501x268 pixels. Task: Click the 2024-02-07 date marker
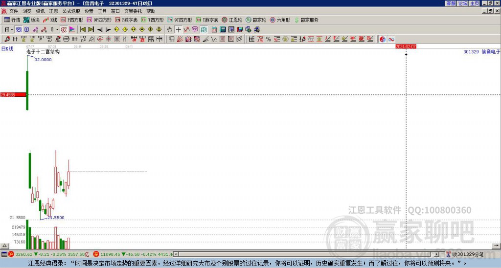click(x=406, y=46)
